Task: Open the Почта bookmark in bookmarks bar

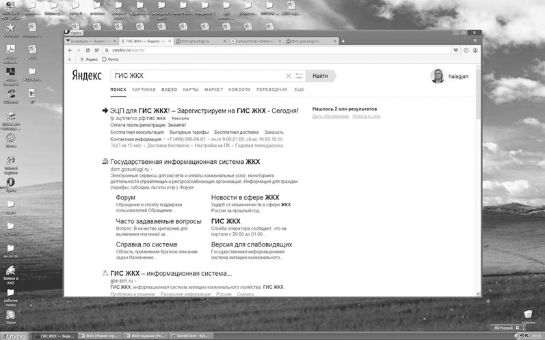Action: click(x=110, y=59)
